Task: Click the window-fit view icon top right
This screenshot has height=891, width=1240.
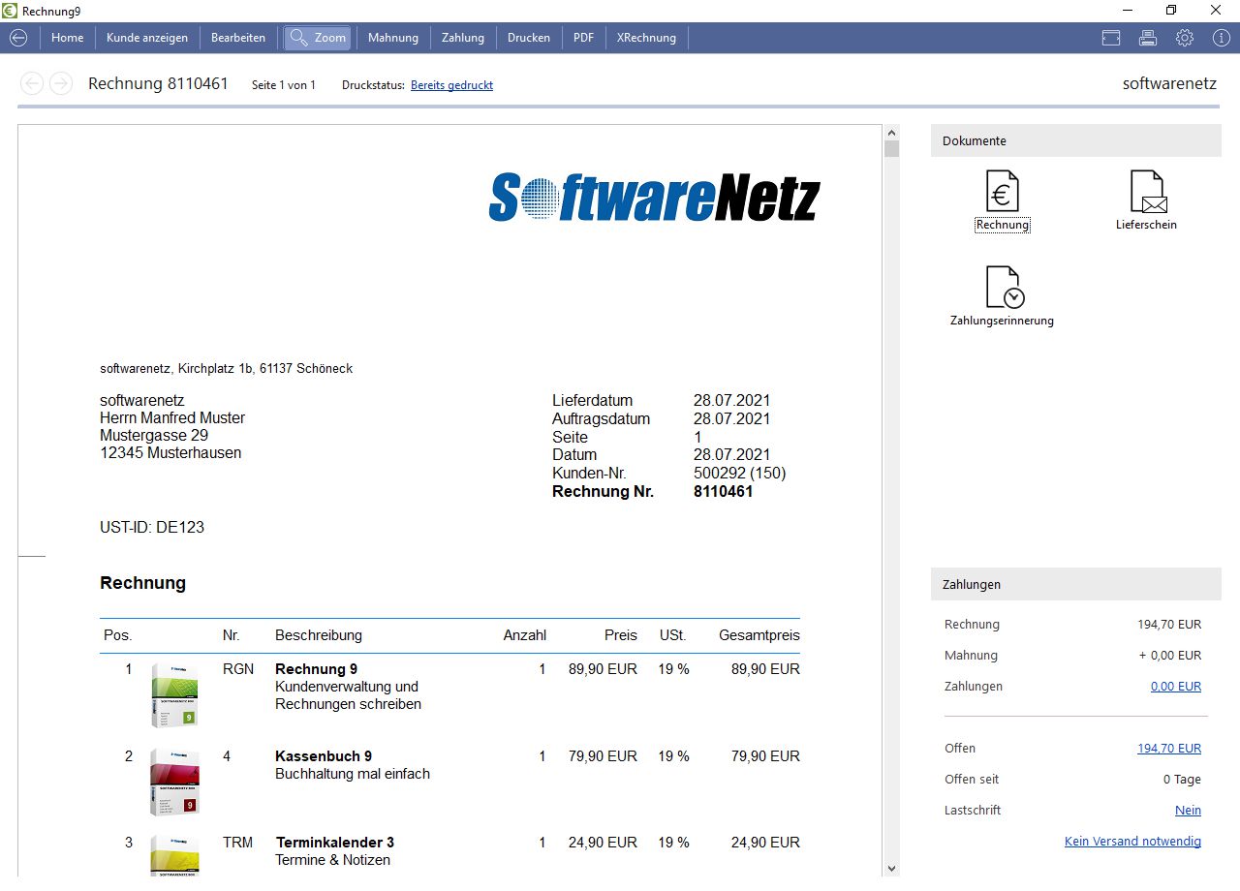Action: [1110, 37]
